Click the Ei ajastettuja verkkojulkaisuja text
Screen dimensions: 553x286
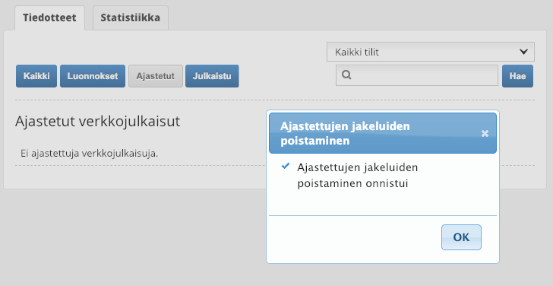89,153
